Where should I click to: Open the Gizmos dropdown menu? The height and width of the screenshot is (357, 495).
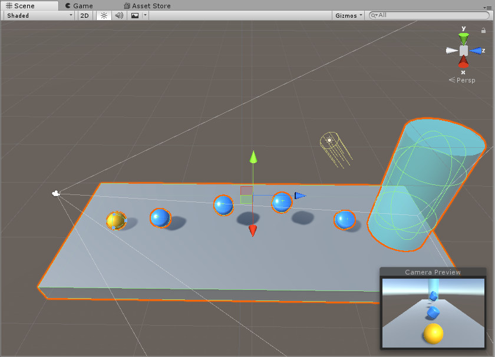(x=348, y=15)
